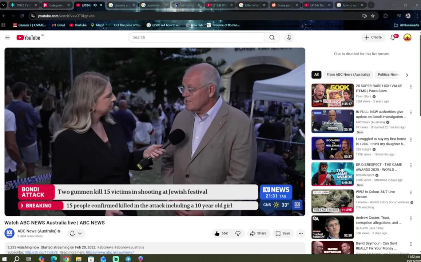Click the Create button

(x=373, y=37)
